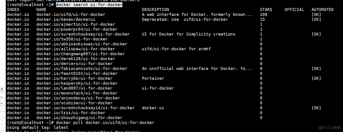
Task: Click the highlighted 'docker search ui-for-docker' command
Action: (x=89, y=5)
